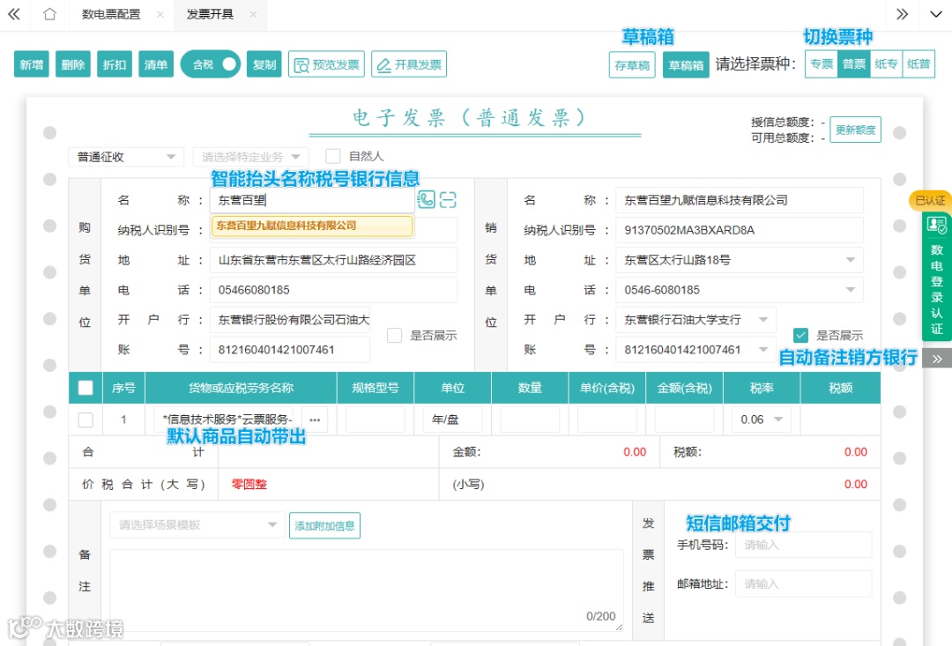Screen dimensions: 952x646
Task: Click the 手机号码 input field
Action: (803, 545)
